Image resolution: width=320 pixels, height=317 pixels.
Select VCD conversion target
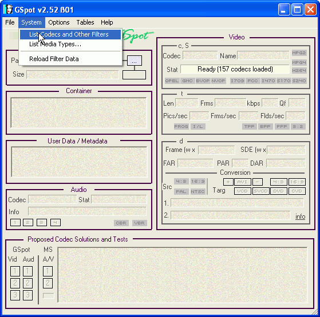point(243,191)
